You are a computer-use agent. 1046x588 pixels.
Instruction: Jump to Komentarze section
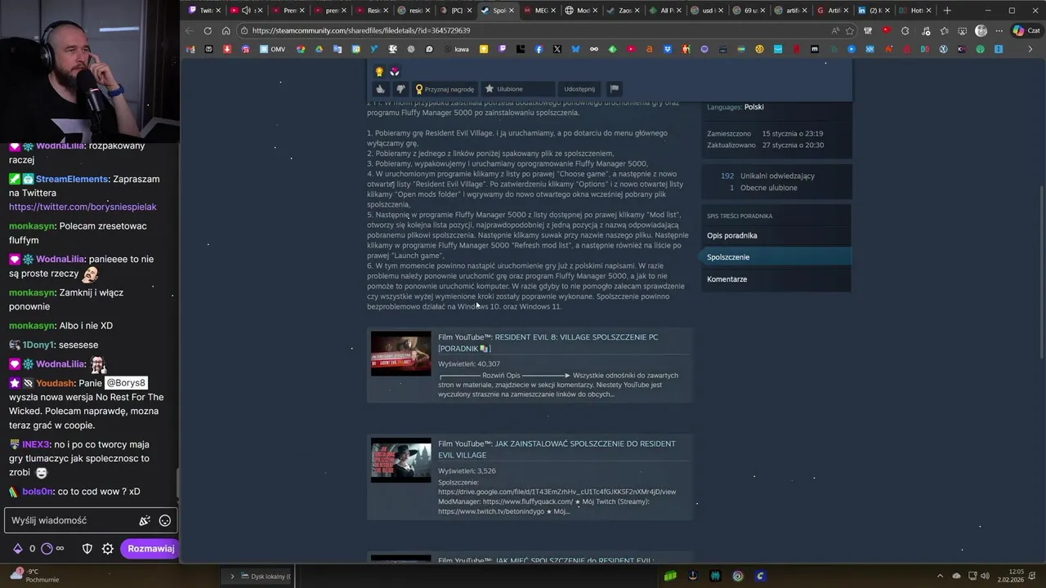tap(727, 279)
